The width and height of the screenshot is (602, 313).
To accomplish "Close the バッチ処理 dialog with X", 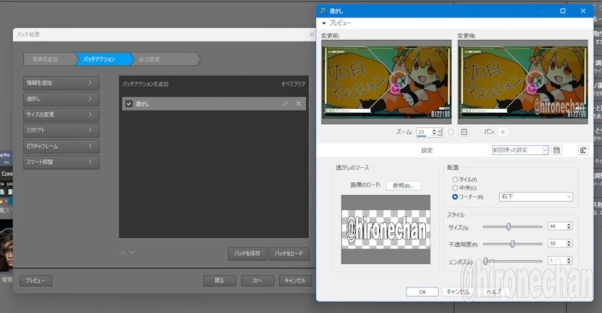I will (312, 34).
